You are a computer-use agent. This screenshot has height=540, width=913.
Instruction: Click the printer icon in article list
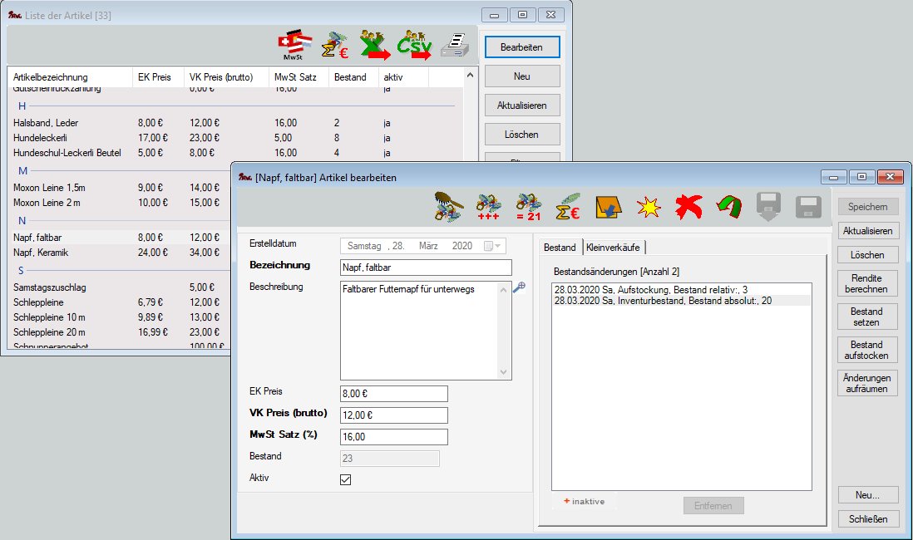(455, 46)
